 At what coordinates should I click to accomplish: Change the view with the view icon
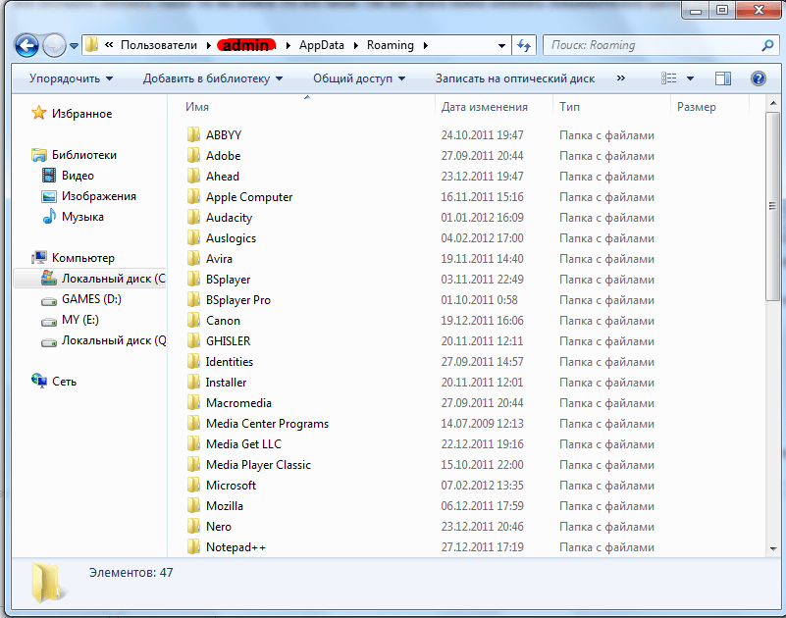coord(668,78)
